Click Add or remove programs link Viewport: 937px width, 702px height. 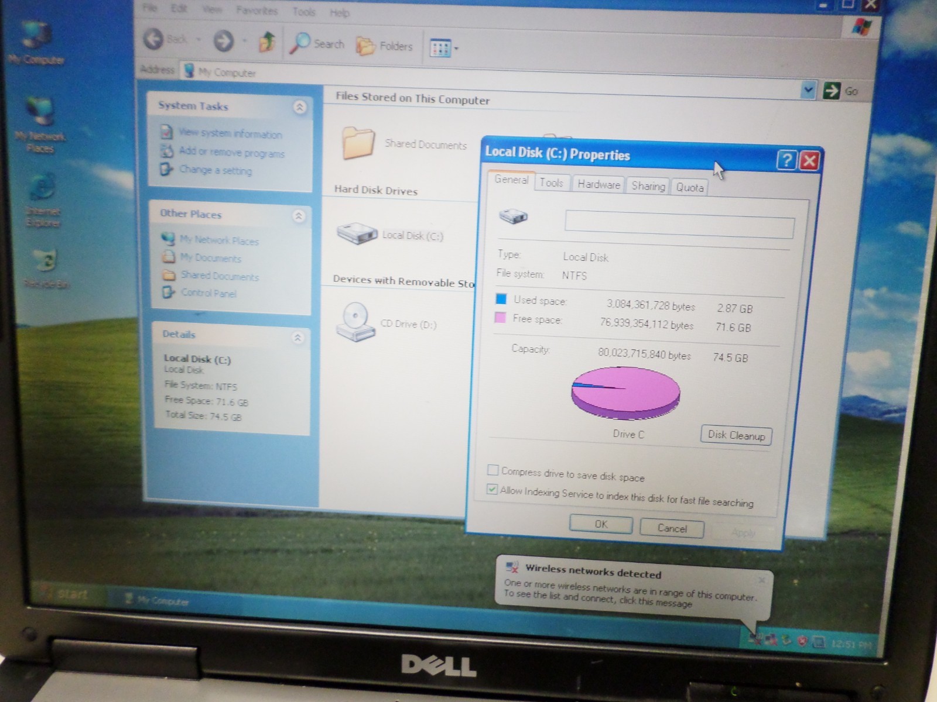coord(231,152)
